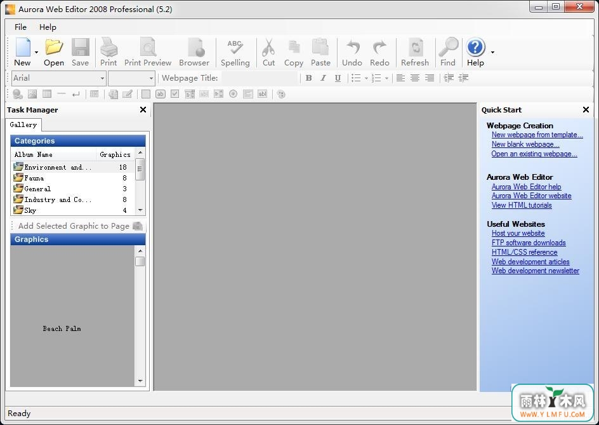The image size is (599, 425).
Task: Insert form button 'ab' icon
Action: [161, 94]
